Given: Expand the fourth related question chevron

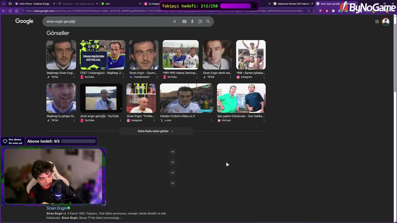Looking at the screenshot, I should (173, 183).
